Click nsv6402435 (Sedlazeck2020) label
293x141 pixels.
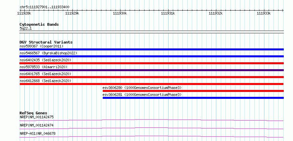pos(45,60)
